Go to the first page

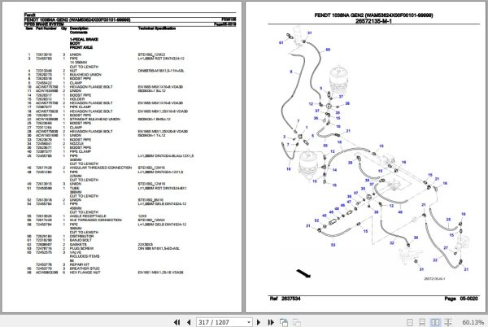point(176,322)
